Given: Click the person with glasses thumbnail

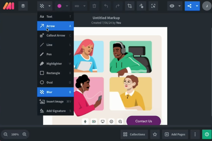Looking at the screenshot, I should [x=131, y=93].
